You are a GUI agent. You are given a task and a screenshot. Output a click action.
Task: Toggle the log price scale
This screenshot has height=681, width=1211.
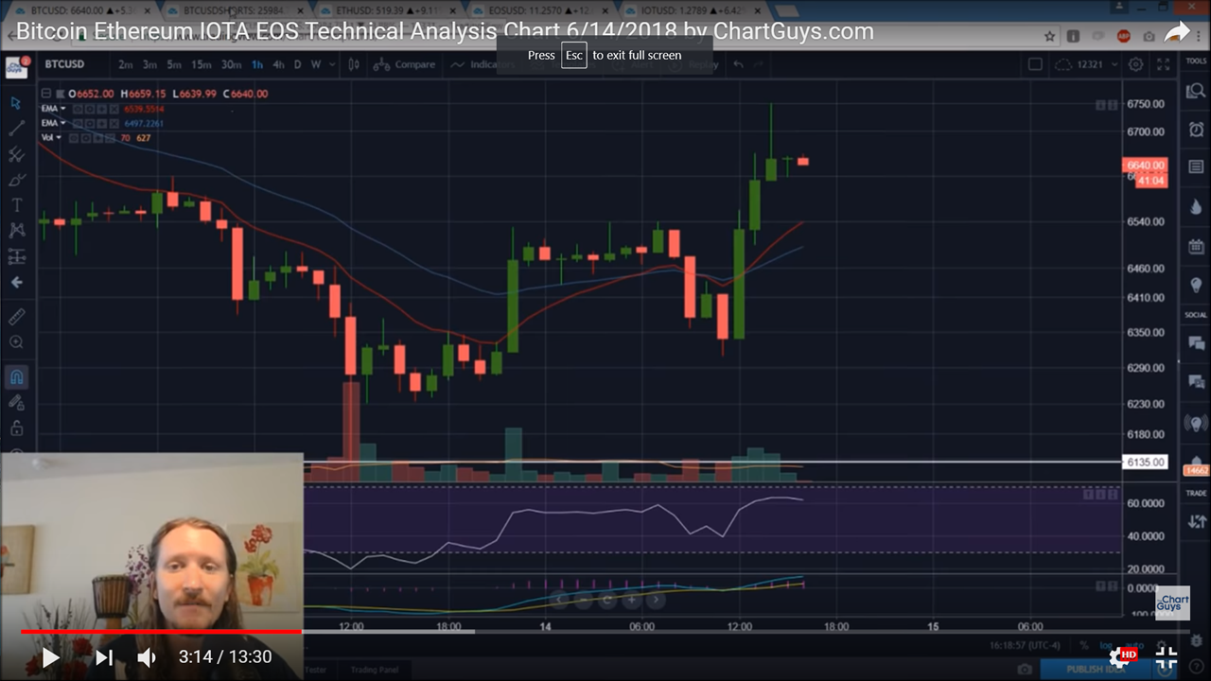pos(1107,645)
